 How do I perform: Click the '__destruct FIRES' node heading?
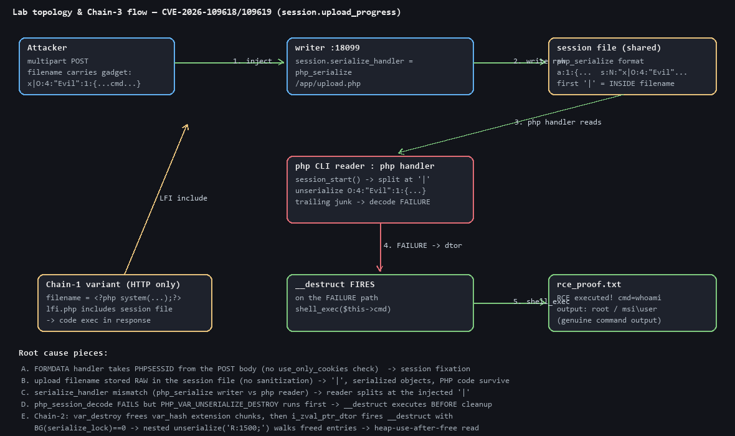click(334, 285)
